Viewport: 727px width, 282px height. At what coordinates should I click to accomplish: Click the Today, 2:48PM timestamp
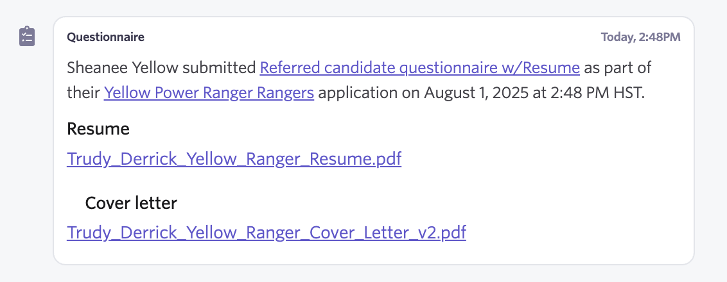(641, 37)
